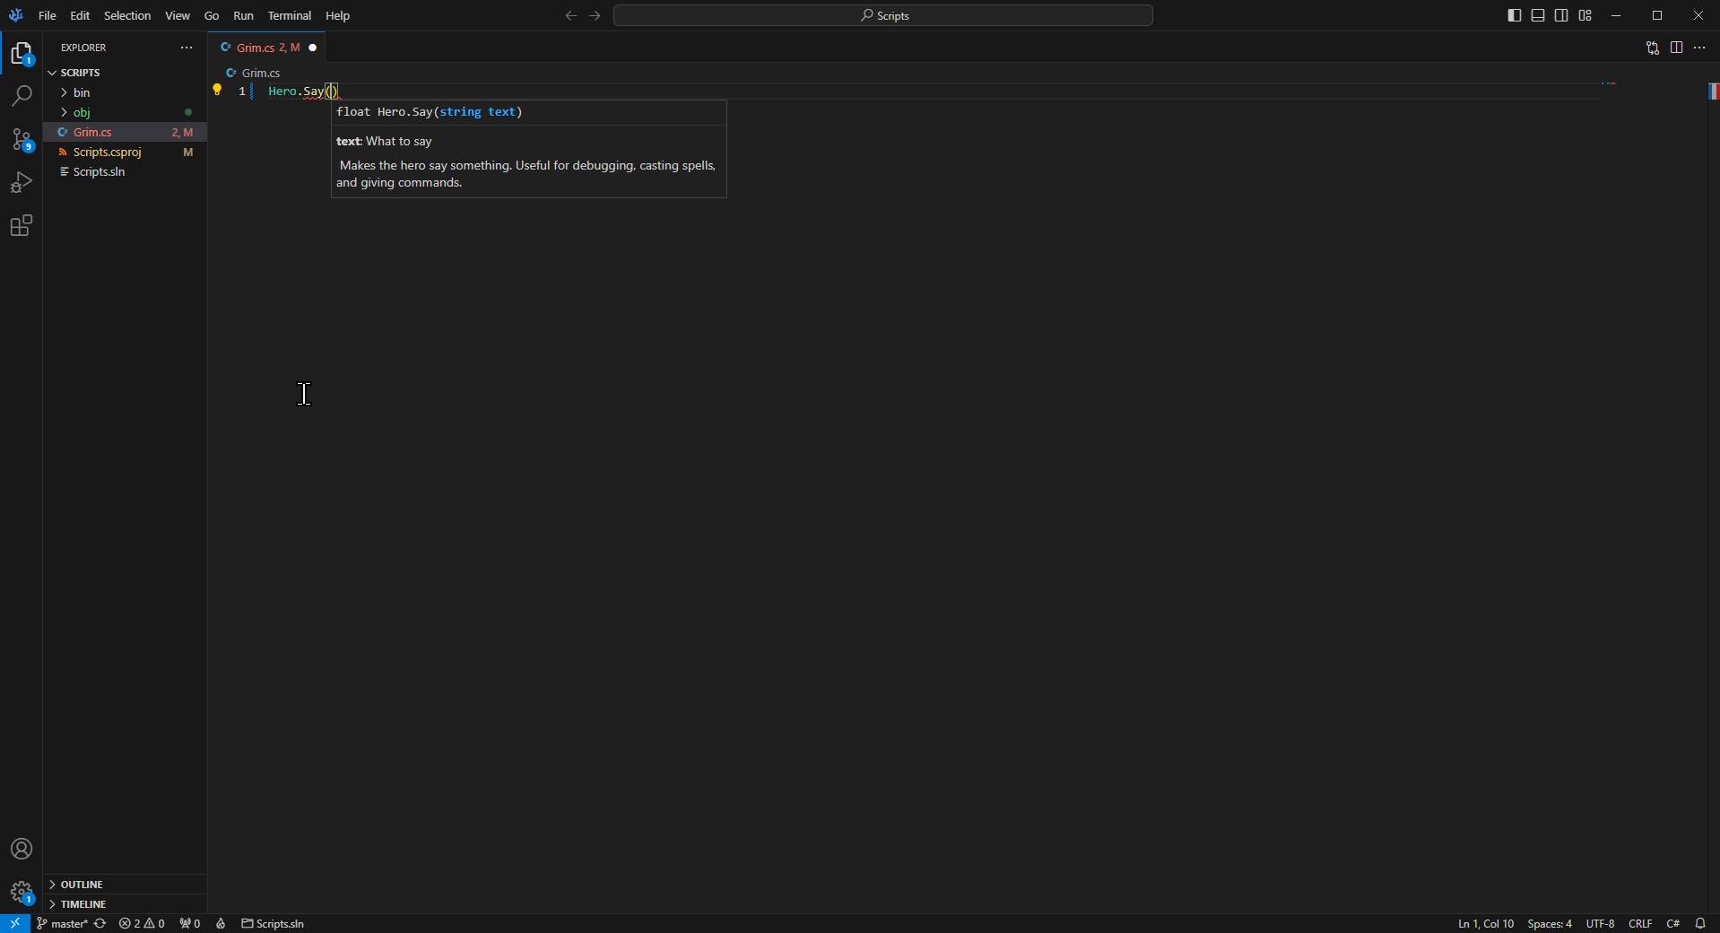Click line number 1 in the gutter
The image size is (1720, 933).
242,92
